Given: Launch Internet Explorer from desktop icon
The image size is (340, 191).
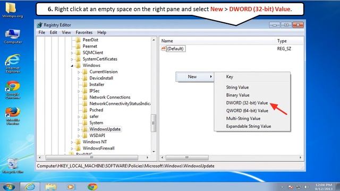Looking at the screenshot, I should [x=13, y=63].
